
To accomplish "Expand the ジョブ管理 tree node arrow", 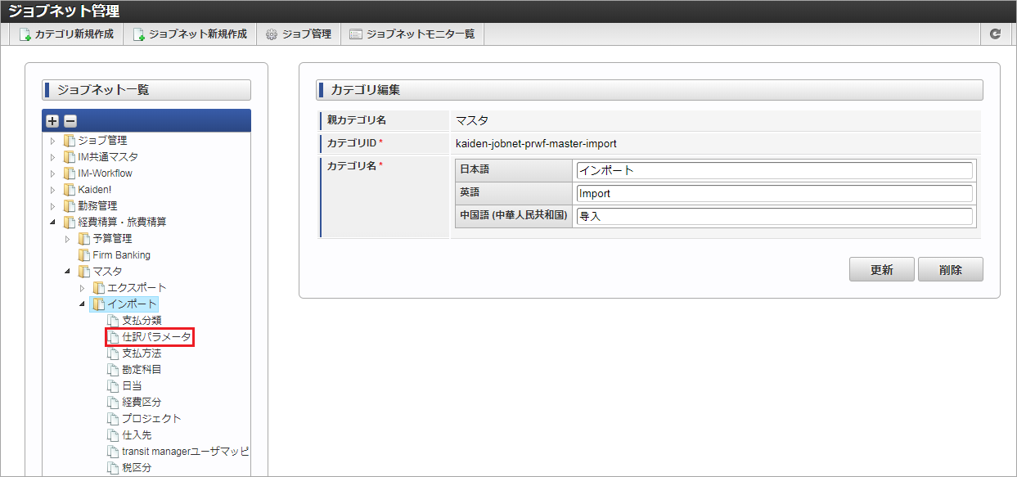I will point(53,141).
